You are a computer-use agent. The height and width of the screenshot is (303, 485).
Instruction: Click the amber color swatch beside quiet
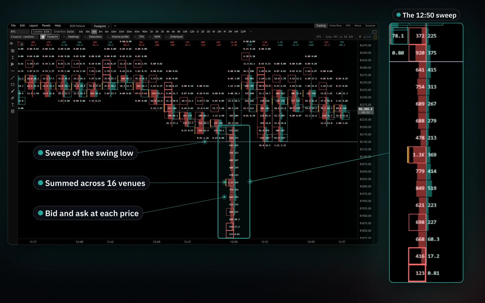click(x=375, y=37)
